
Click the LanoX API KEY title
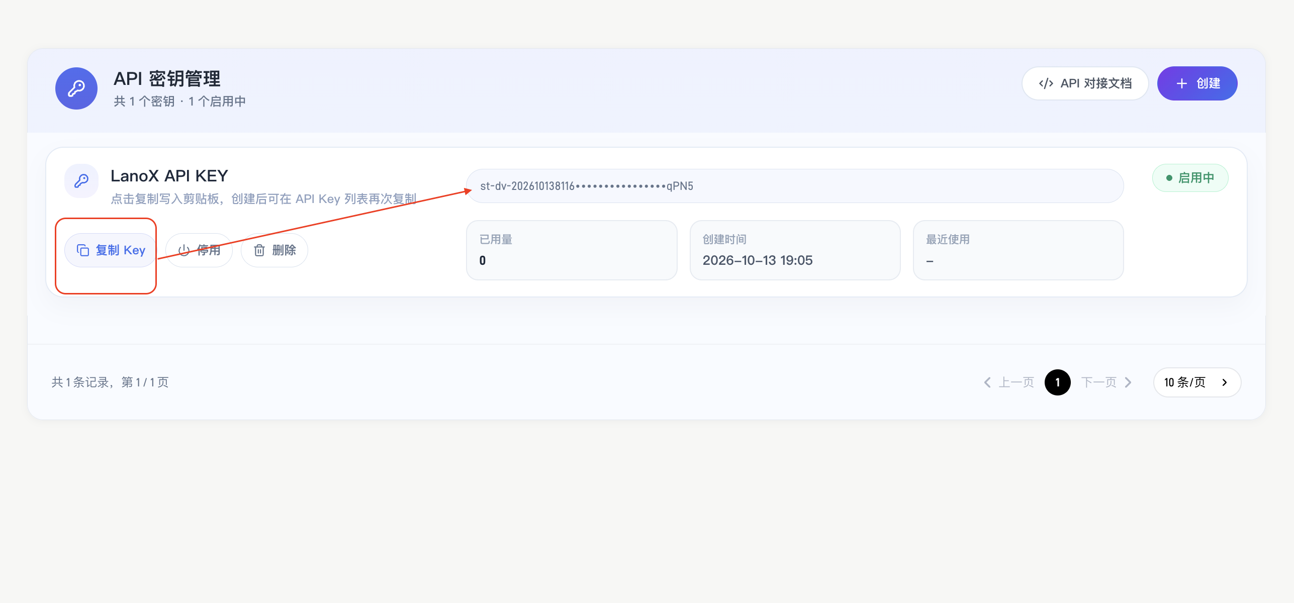[x=169, y=176]
